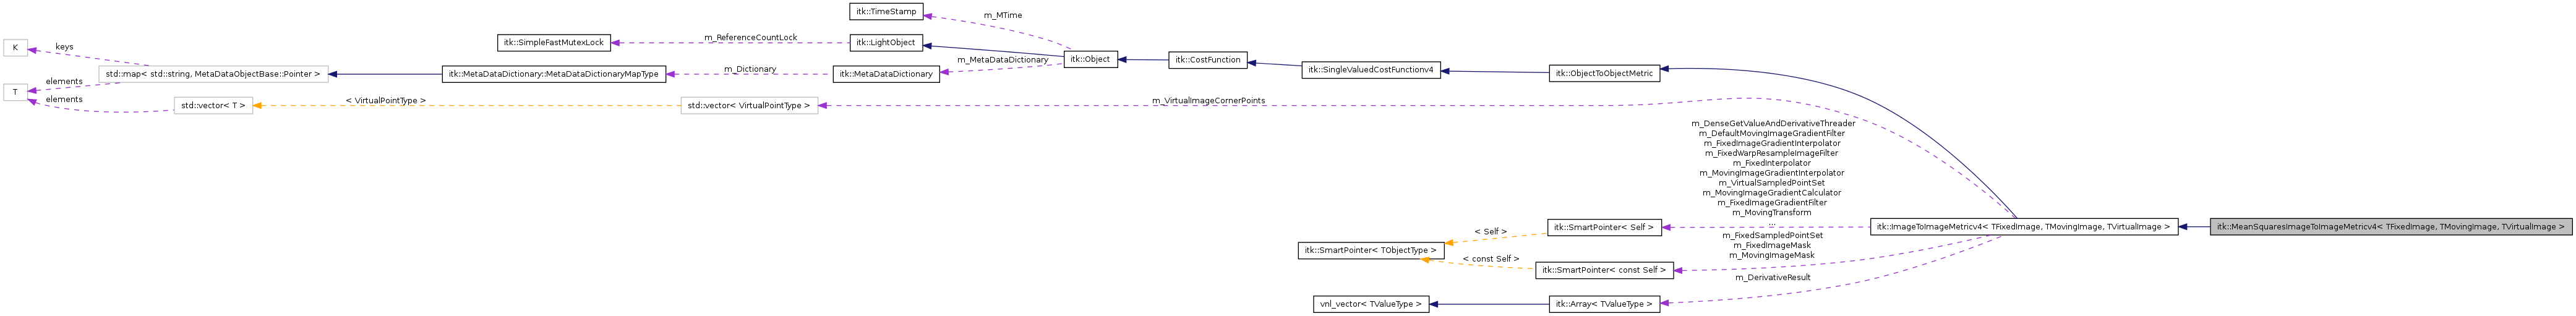This screenshot has width=2576, height=316.
Task: Click the m_FixedInterpolator label
Action: click(x=1772, y=163)
